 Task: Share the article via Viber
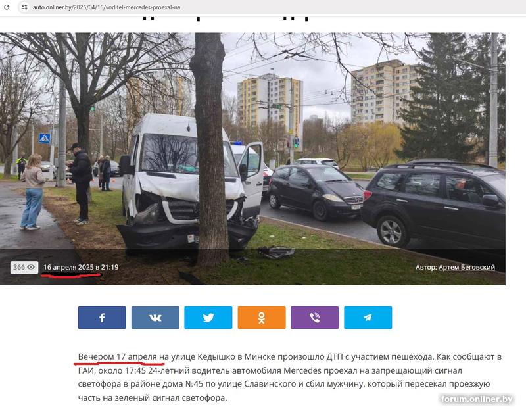pyautogui.click(x=315, y=318)
